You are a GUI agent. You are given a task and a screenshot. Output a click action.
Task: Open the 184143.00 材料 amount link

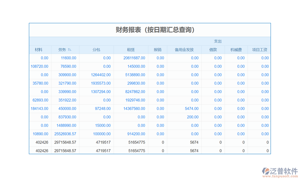pyautogui.click(x=39, y=109)
